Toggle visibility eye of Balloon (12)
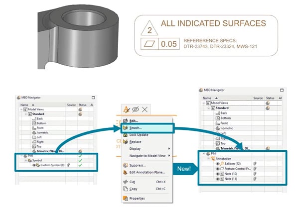This screenshot has width=299, height=208. pos(218,164)
